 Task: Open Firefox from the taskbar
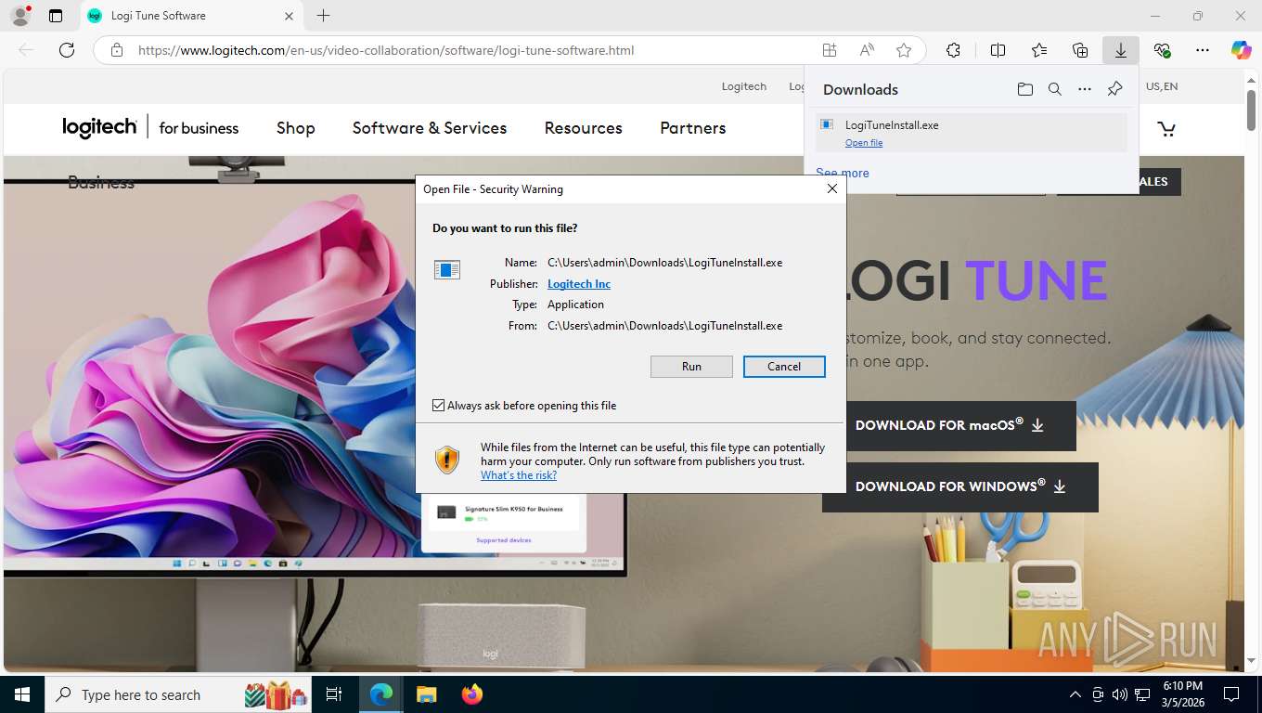[472, 694]
